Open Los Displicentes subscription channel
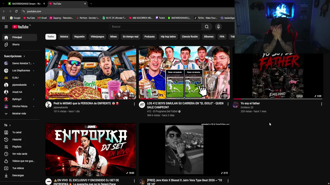330x185 pixels. pos(20,71)
